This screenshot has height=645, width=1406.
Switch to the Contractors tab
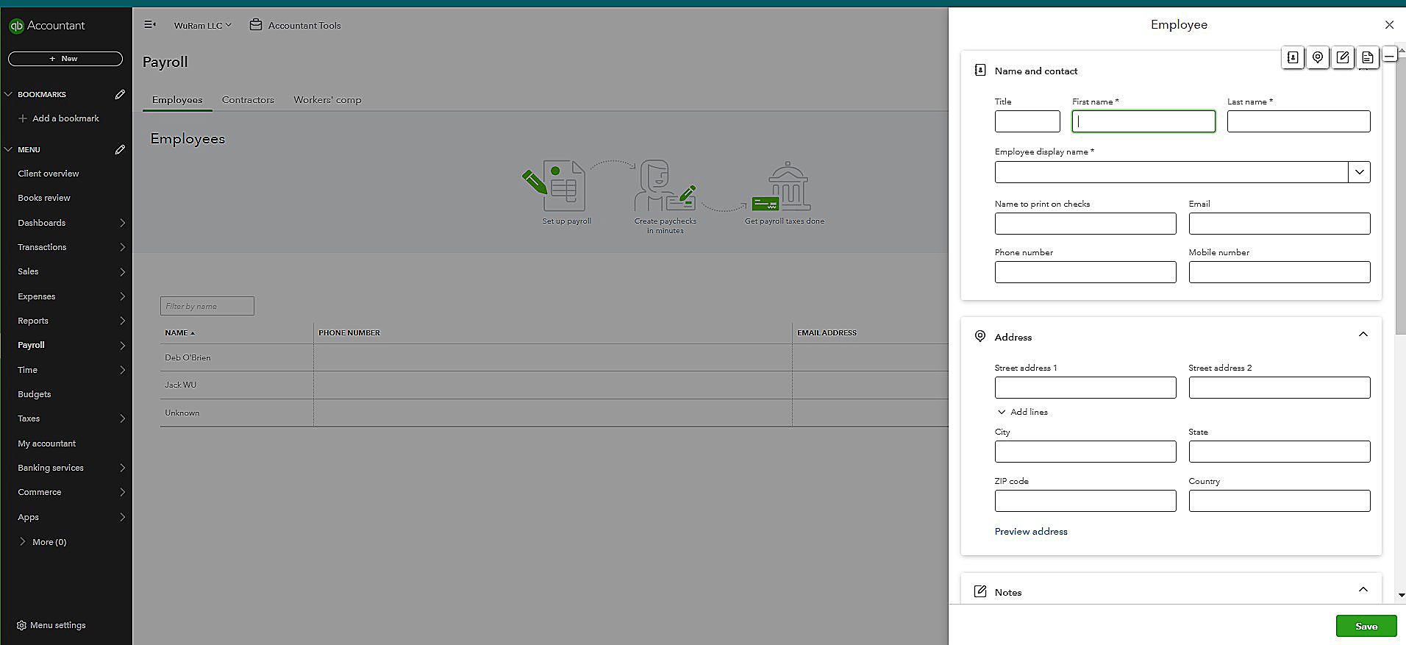tap(248, 100)
